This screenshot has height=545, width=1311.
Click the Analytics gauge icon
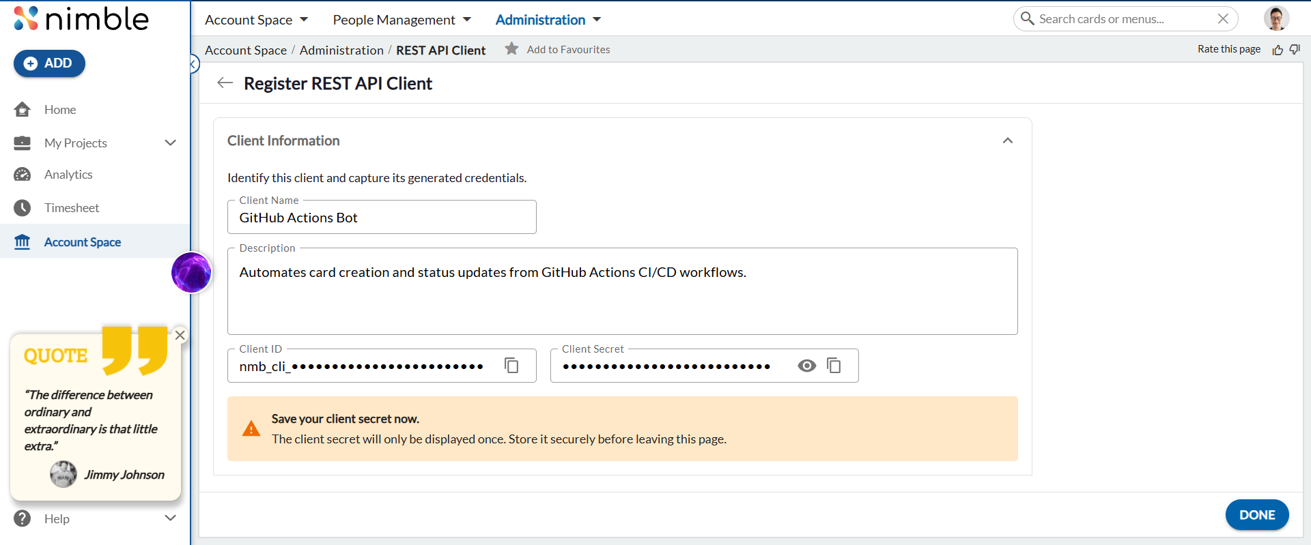(23, 175)
